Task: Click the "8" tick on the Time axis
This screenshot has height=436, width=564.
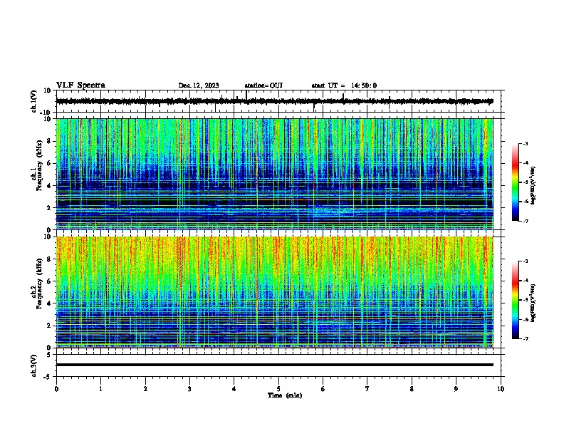Action: click(412, 389)
